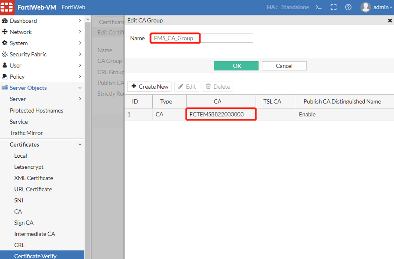This screenshot has width=394, height=259.
Task: Sort by ID column header
Action: 138,101
